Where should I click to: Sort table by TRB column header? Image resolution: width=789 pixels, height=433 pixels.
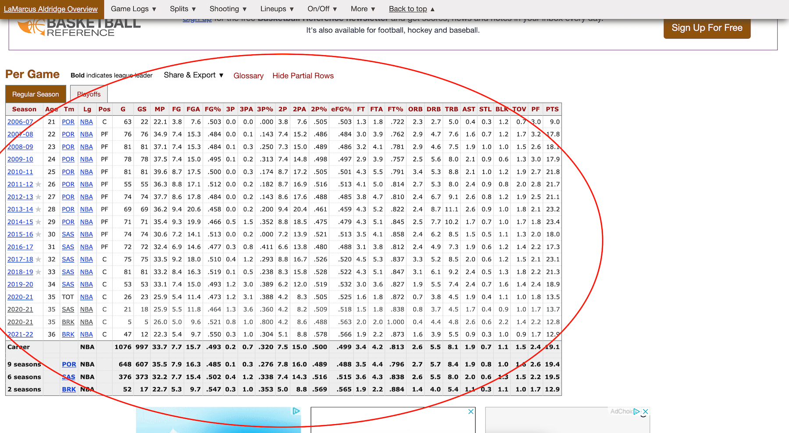pos(451,109)
